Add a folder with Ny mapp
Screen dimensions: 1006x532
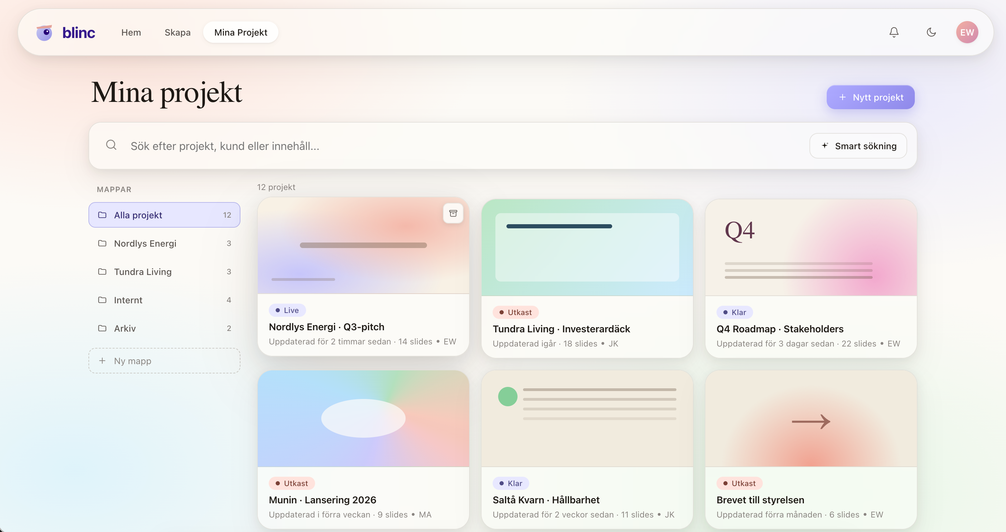(164, 361)
